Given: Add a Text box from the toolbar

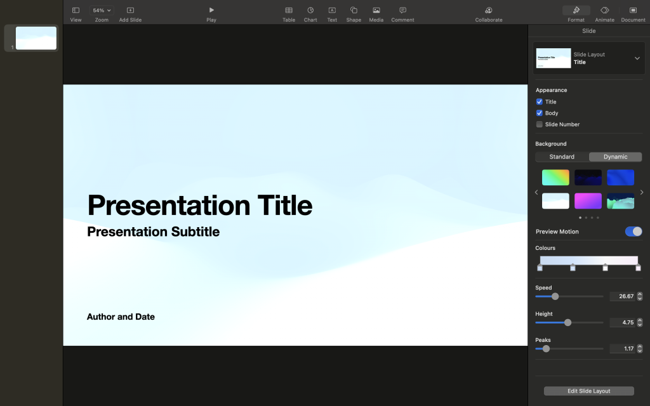Looking at the screenshot, I should [332, 11].
